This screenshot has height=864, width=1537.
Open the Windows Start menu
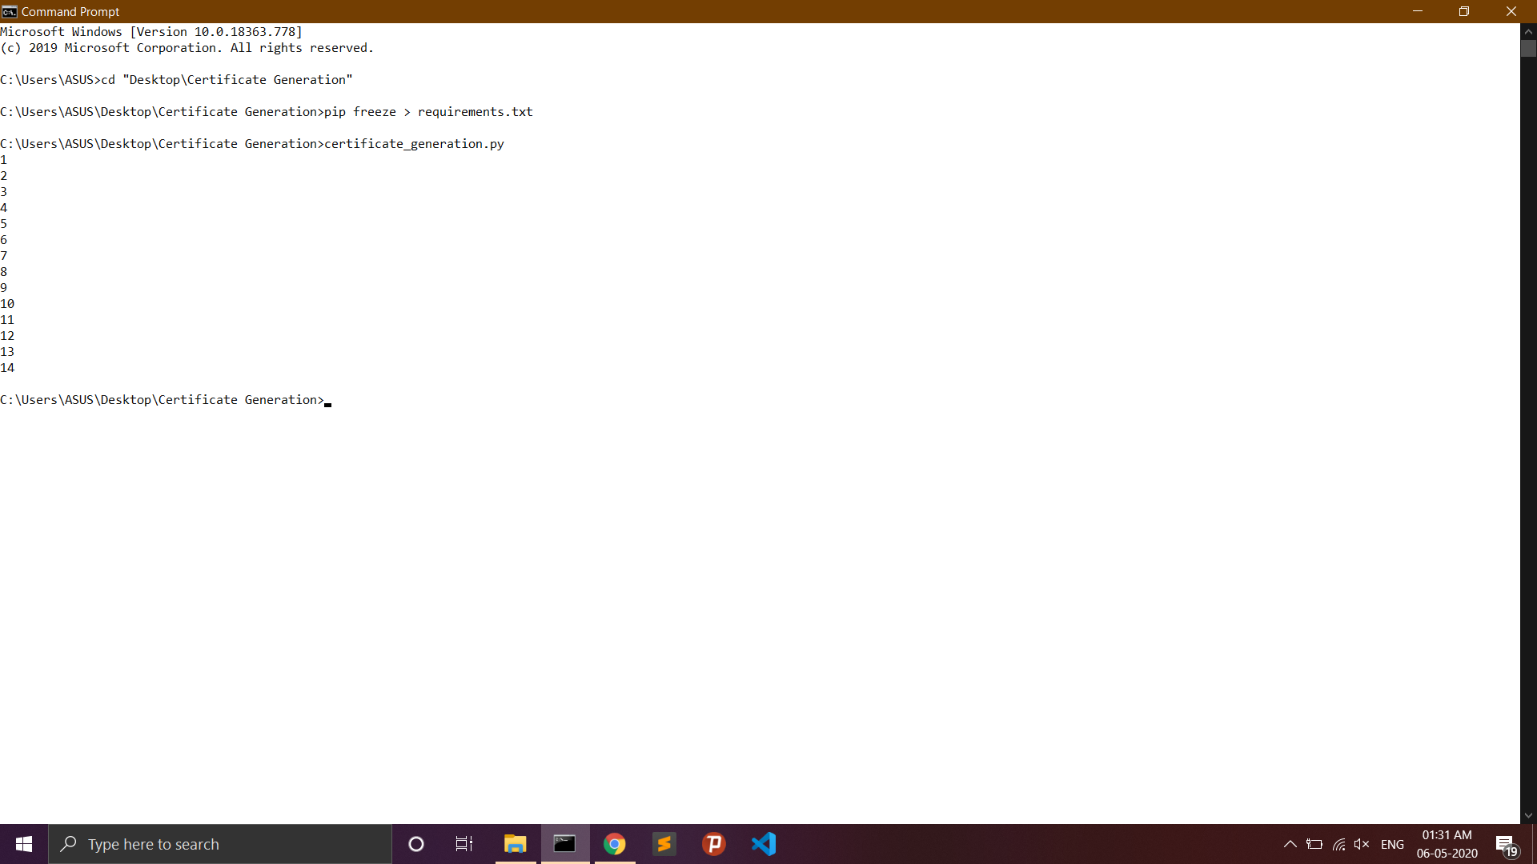pos(23,844)
